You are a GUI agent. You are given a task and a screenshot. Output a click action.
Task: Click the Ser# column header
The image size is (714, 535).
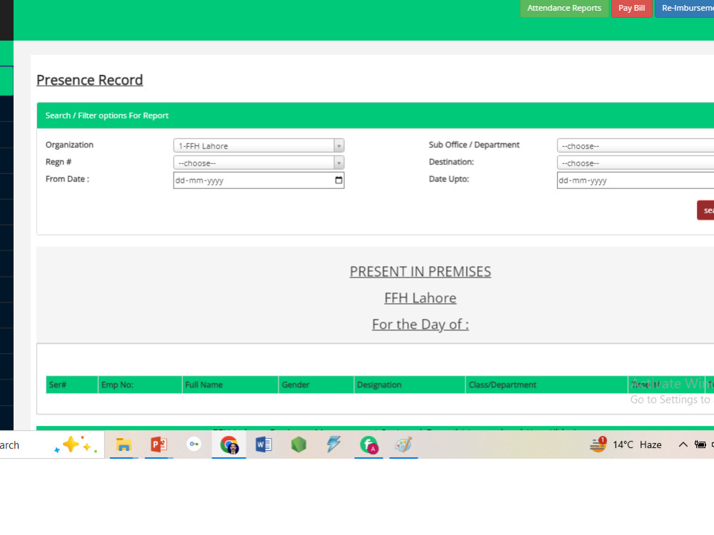pyautogui.click(x=71, y=385)
